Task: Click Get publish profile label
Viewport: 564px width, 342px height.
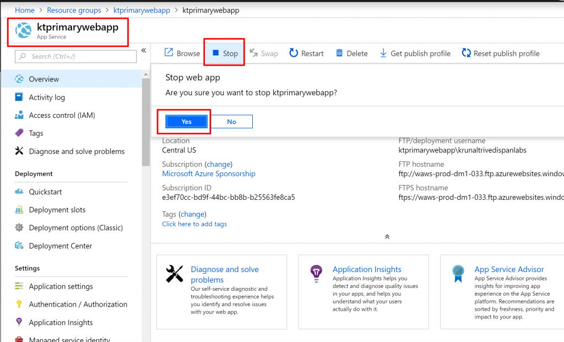Action: click(x=420, y=53)
